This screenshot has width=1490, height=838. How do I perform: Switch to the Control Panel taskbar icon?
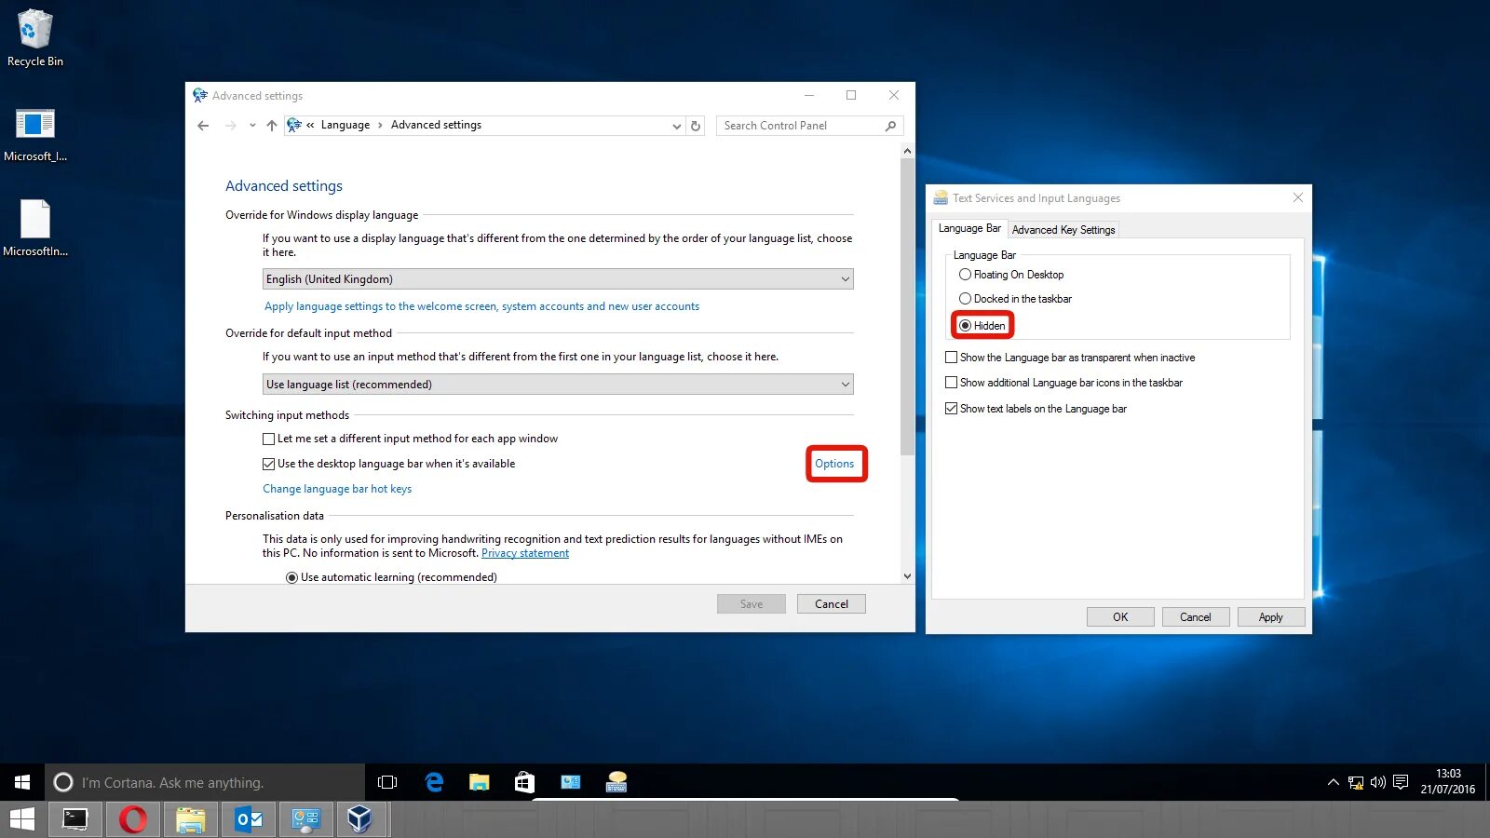(571, 782)
